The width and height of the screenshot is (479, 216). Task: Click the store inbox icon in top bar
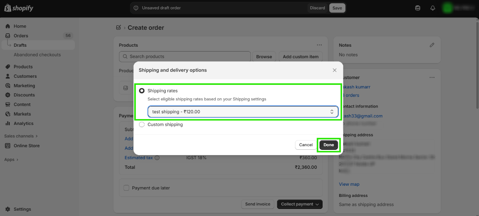[x=418, y=8]
